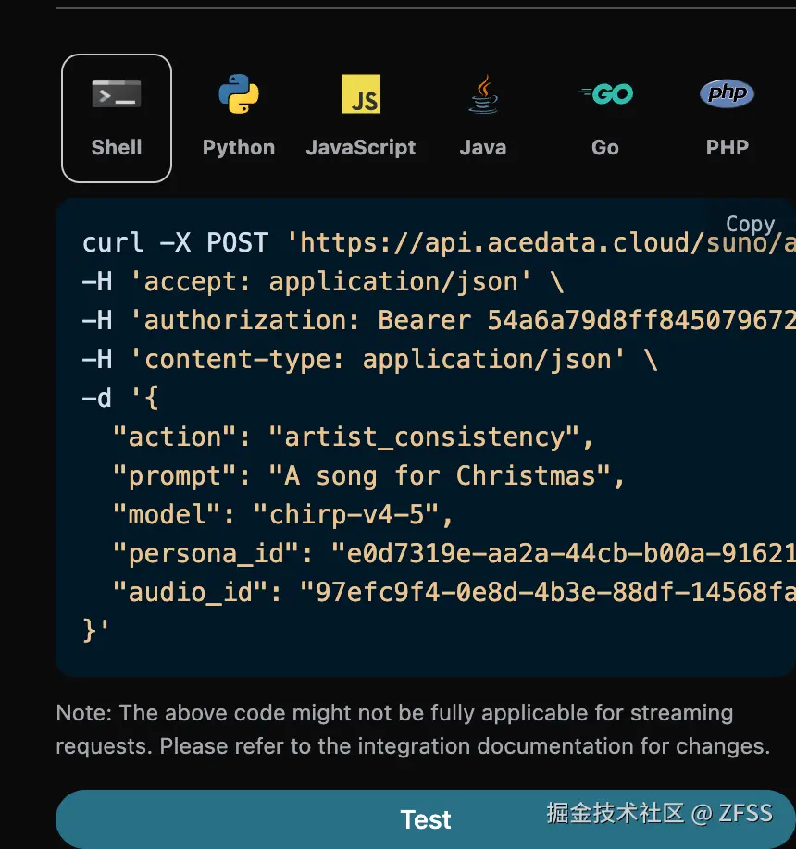Run the request with Test button
This screenshot has height=849, width=796.
426,819
